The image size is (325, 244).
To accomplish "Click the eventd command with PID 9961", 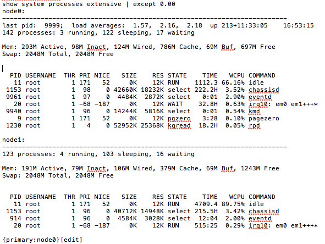I will point(260,97).
